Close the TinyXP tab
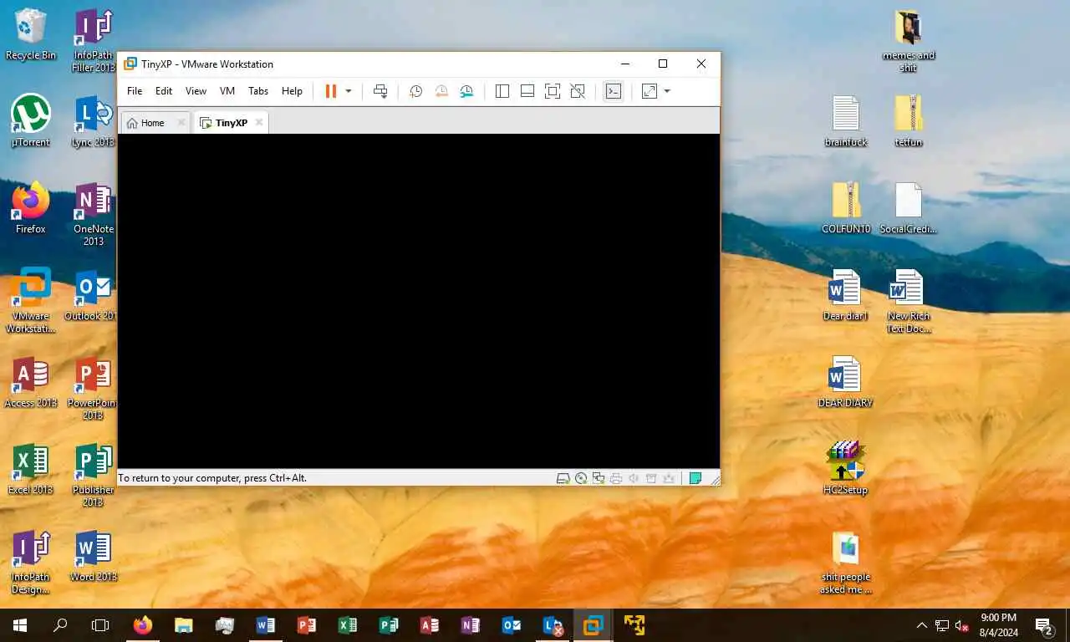This screenshot has height=642, width=1070. [259, 122]
